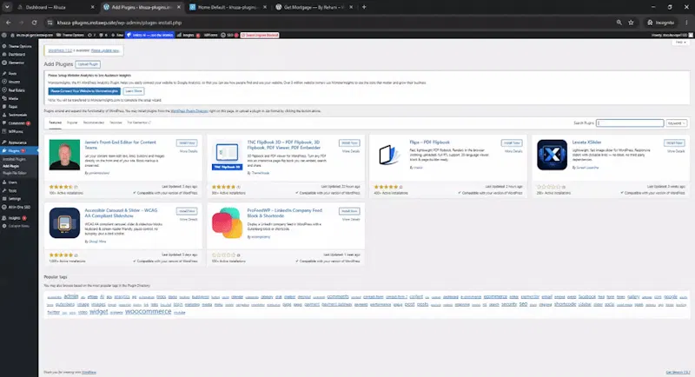Click the widget popular tag
Image resolution: width=695 pixels, height=377 pixels.
coord(98,312)
